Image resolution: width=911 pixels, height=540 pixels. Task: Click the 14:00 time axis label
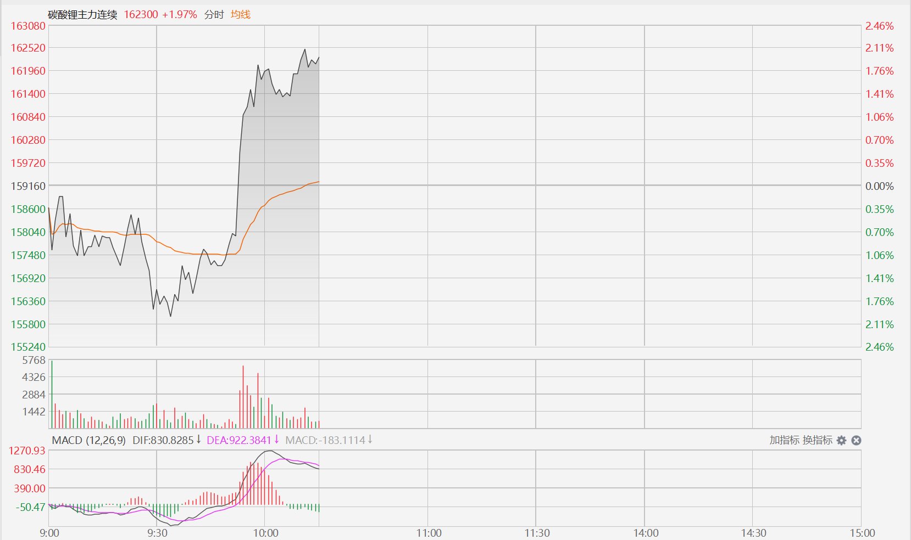646,533
